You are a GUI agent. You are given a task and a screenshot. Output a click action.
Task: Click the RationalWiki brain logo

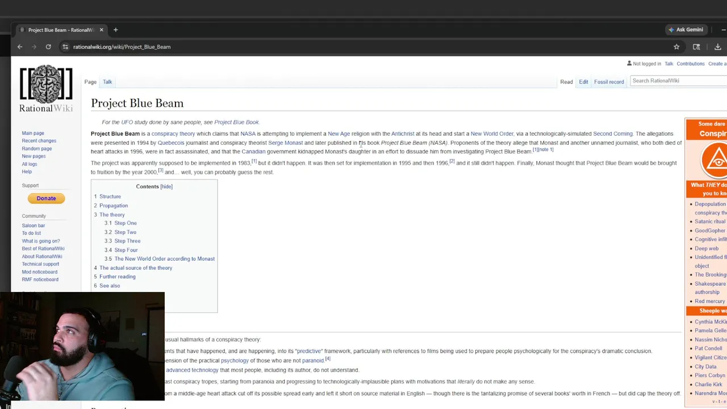tap(46, 89)
